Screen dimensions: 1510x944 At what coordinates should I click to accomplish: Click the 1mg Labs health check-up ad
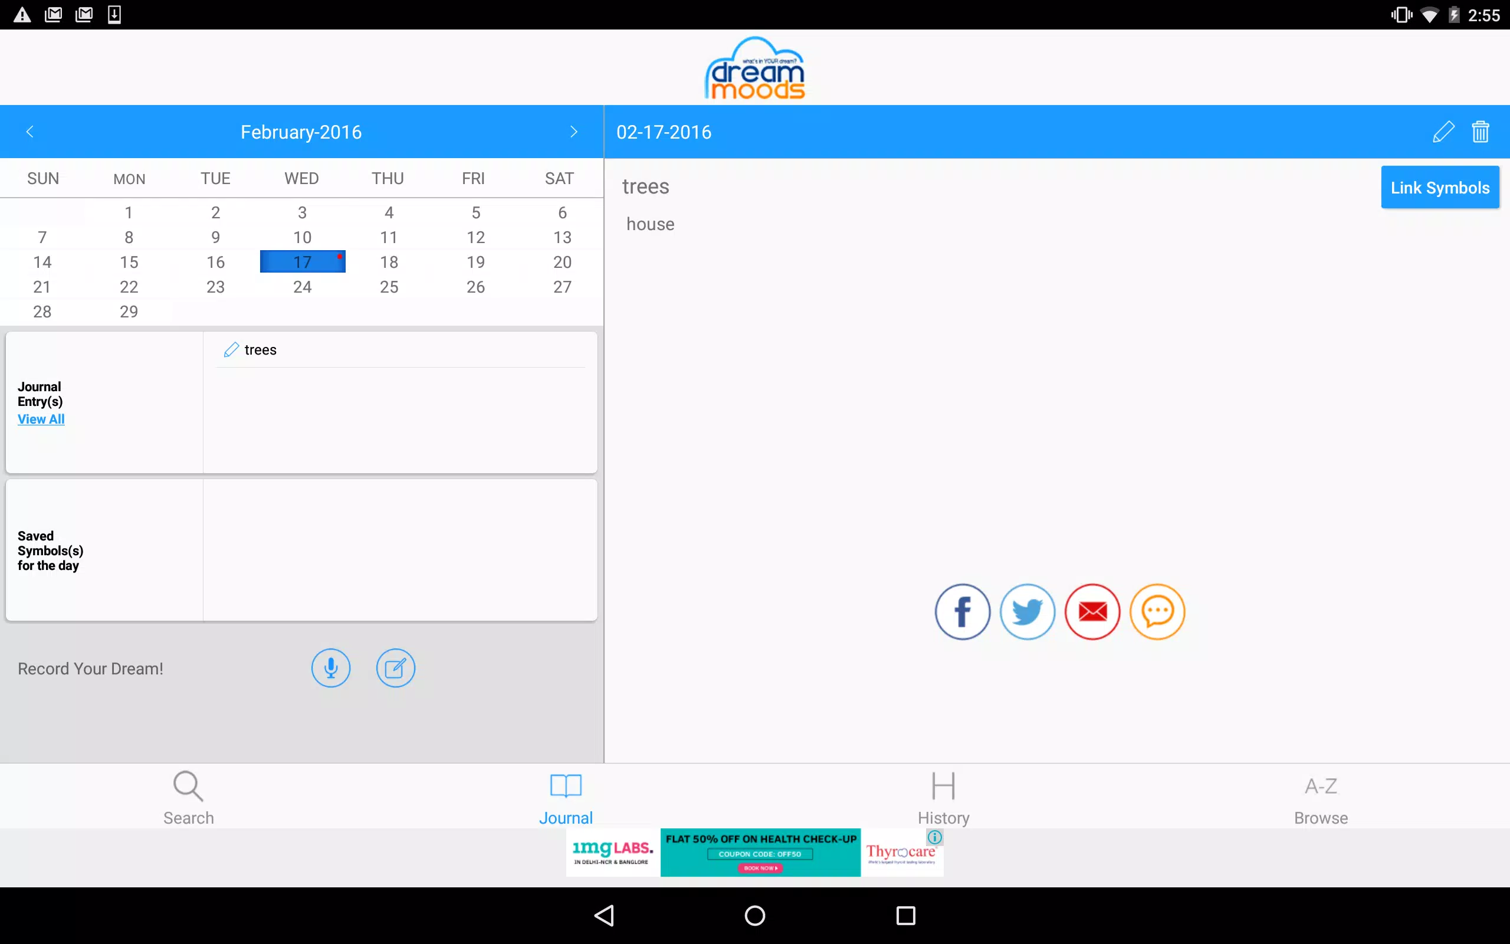coord(754,852)
